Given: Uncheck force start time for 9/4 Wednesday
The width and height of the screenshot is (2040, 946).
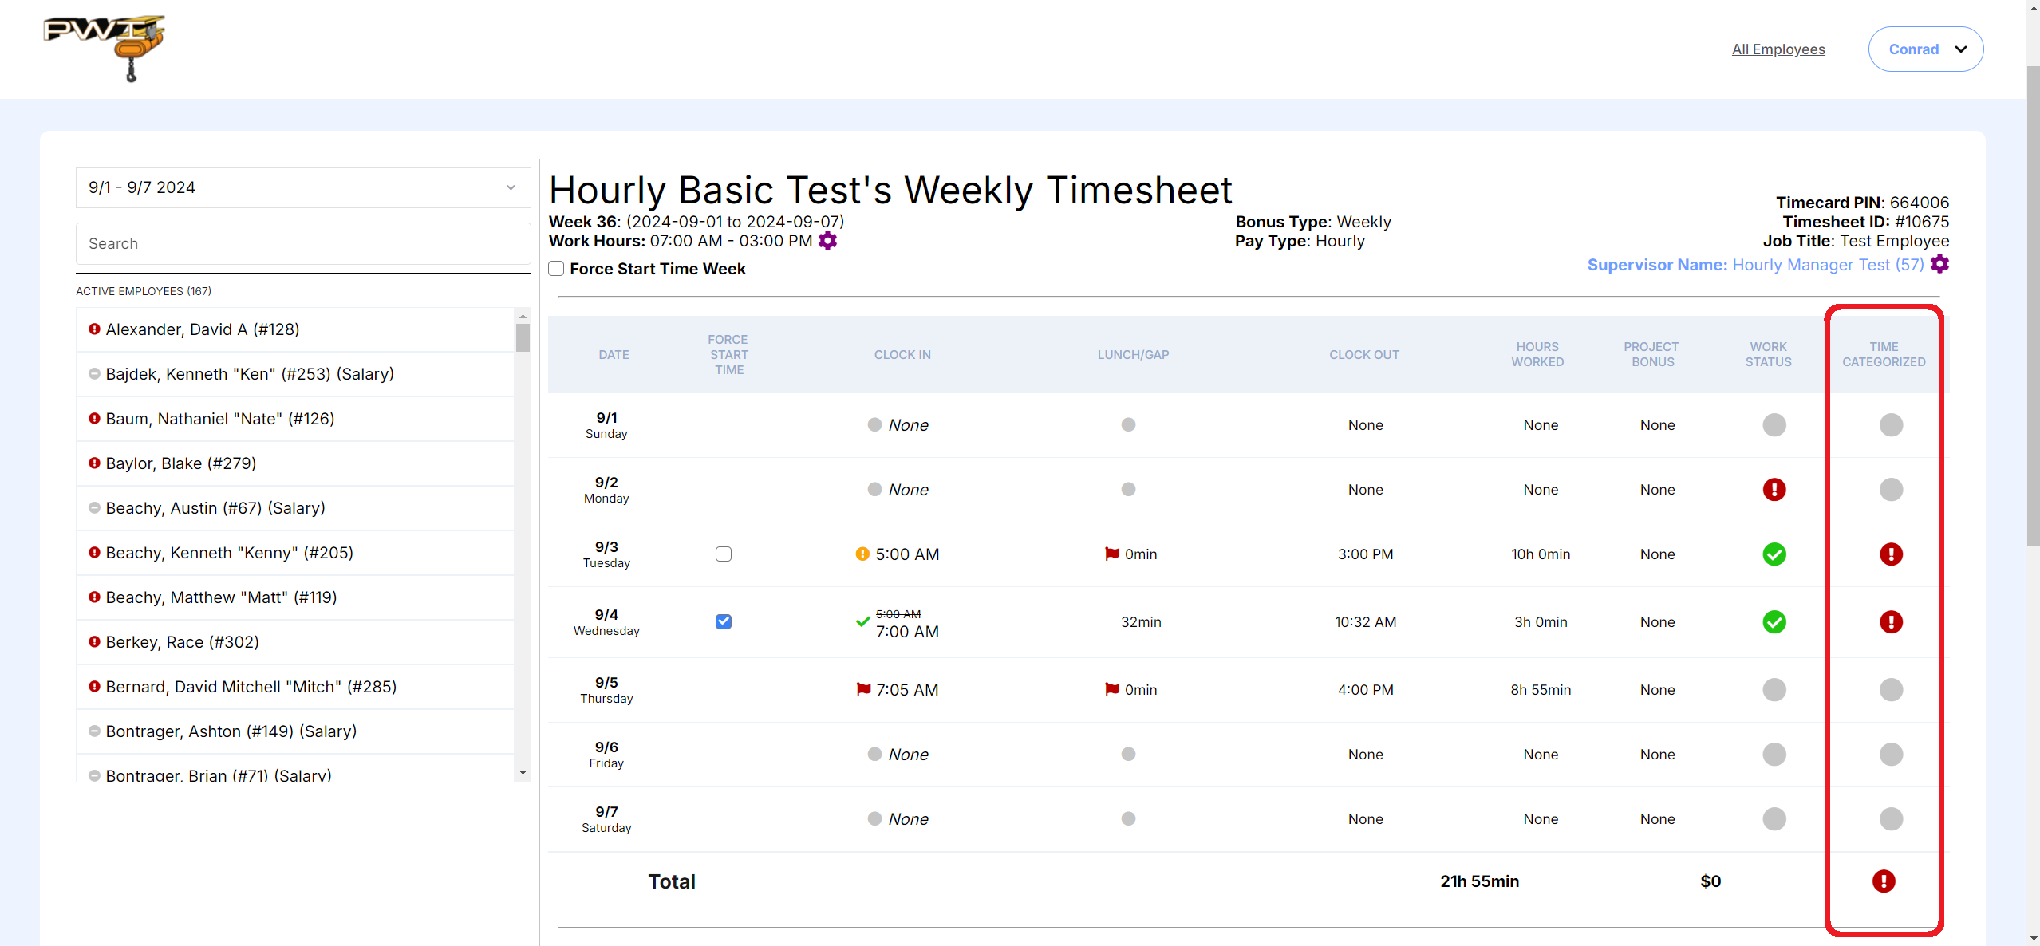Looking at the screenshot, I should [x=723, y=622].
